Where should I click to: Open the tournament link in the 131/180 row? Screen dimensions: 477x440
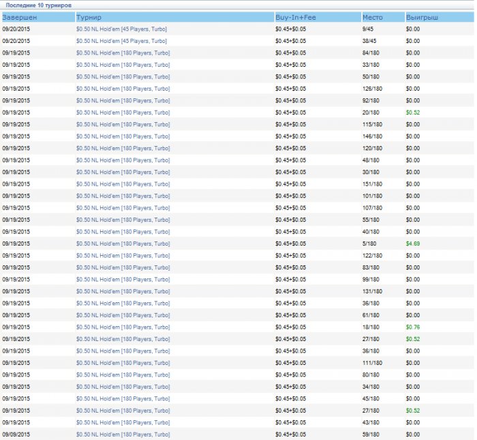point(123,291)
